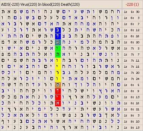
Task: Select verse reference 1: 8: 13
Action: (132, 97)
